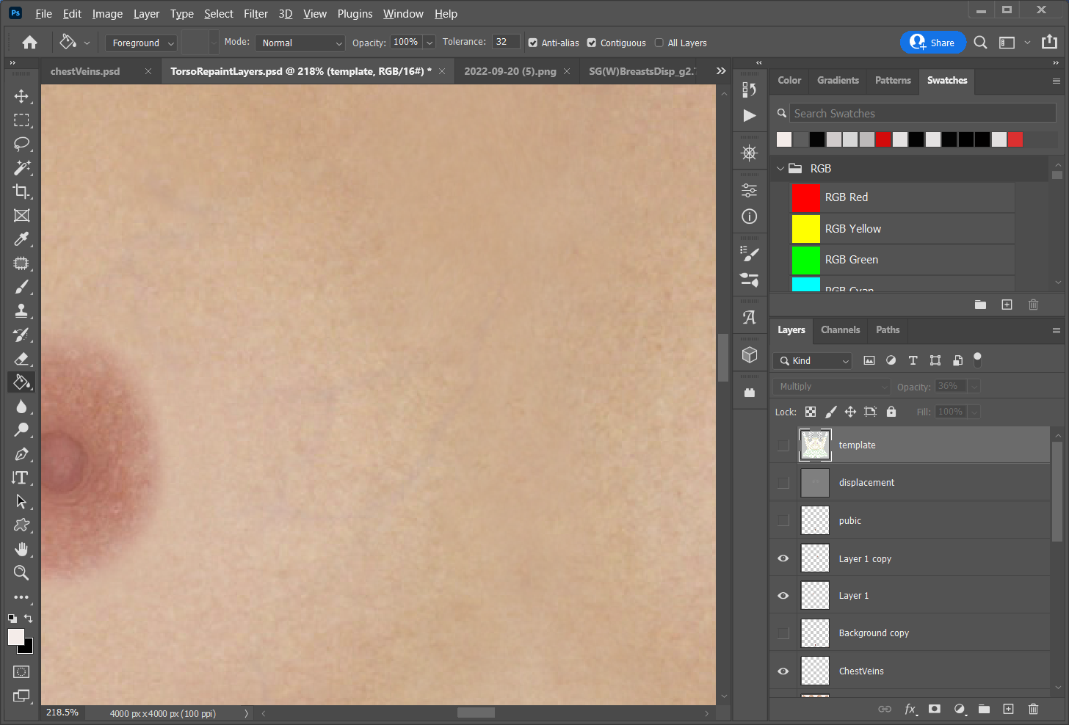Image resolution: width=1069 pixels, height=725 pixels.
Task: Open the Properties panel icon
Action: pos(749,190)
